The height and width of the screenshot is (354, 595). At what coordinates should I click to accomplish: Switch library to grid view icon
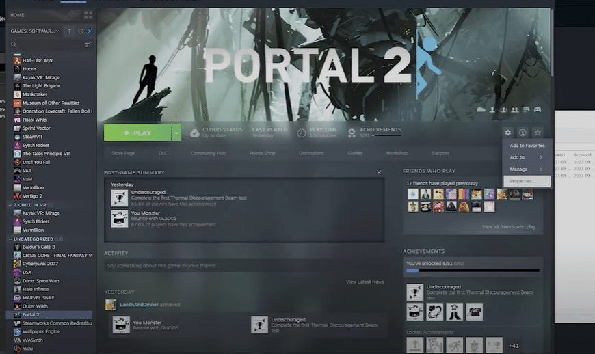88,15
